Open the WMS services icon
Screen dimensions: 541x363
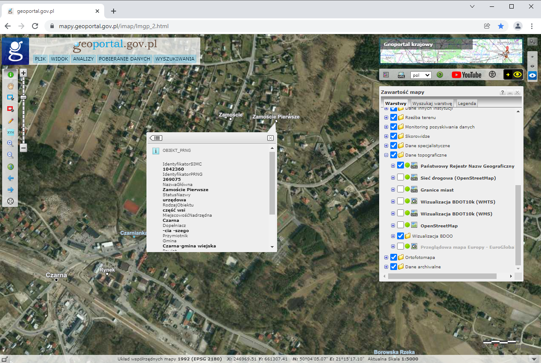(401, 75)
